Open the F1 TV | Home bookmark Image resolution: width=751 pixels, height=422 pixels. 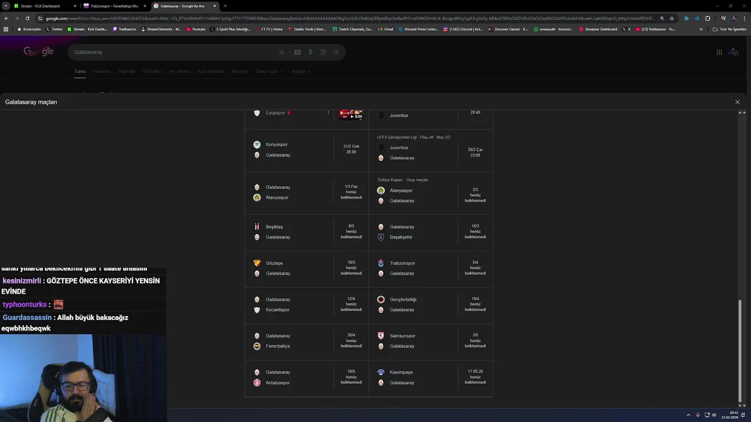tap(269, 29)
